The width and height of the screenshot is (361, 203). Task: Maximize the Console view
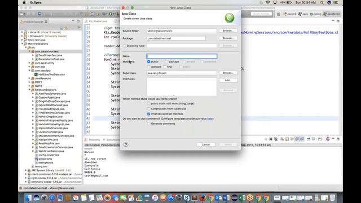[338, 139]
